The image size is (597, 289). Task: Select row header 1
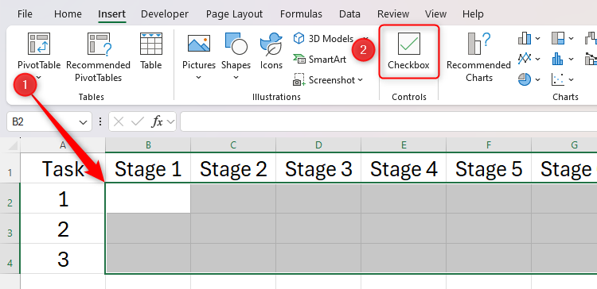click(x=10, y=168)
